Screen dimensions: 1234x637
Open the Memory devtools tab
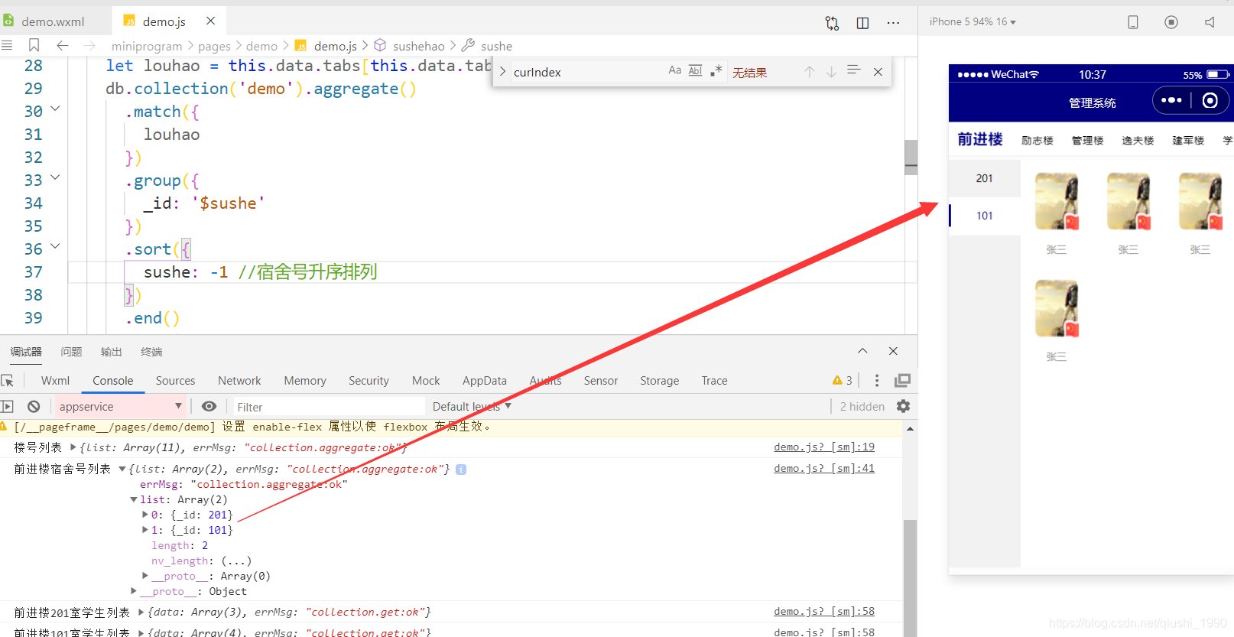click(x=305, y=381)
